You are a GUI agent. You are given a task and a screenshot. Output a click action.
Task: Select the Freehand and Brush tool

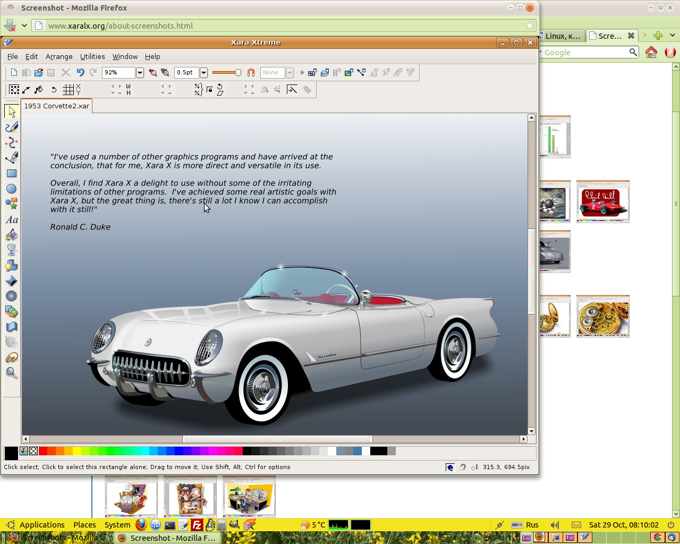tap(12, 127)
